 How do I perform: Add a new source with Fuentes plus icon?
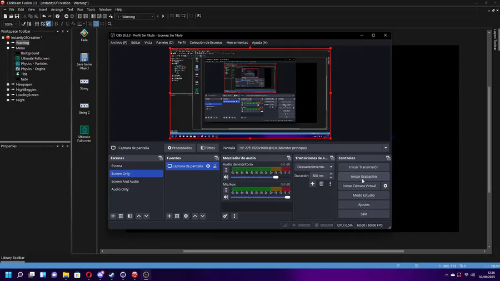pos(169,216)
